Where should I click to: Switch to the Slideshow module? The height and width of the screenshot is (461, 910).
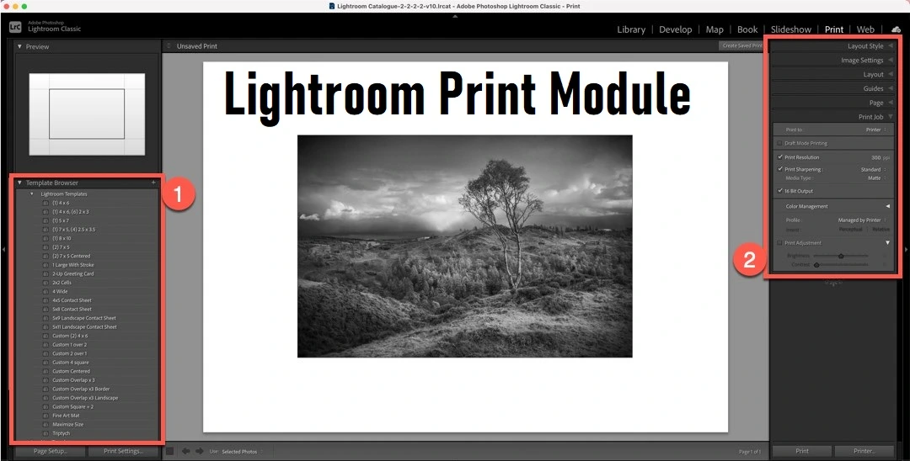click(x=791, y=29)
